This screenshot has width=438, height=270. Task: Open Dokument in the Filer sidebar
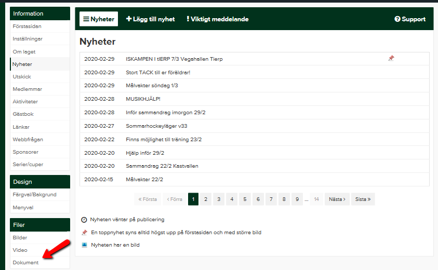(25, 263)
